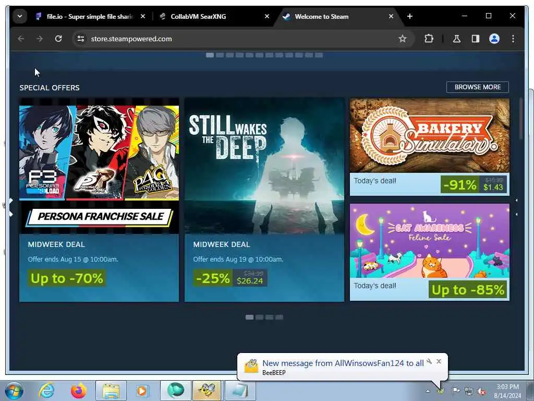Viewport: 534px width, 401px height.
Task: Close the Welcome to Steam tab
Action: pyautogui.click(x=391, y=16)
